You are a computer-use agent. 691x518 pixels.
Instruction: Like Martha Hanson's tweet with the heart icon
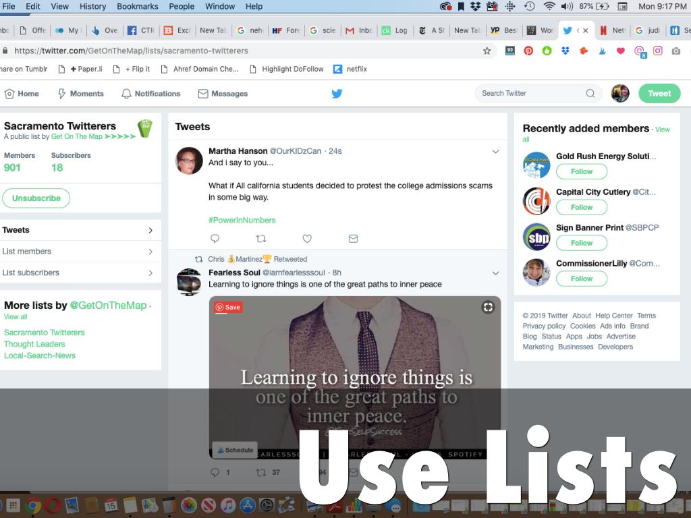(x=307, y=239)
